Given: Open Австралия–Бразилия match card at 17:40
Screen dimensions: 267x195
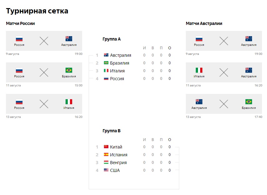Looking at the screenshot, I should (x=224, y=104).
